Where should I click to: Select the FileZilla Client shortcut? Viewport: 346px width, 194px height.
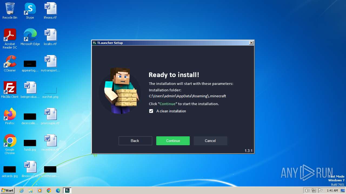pos(10,90)
